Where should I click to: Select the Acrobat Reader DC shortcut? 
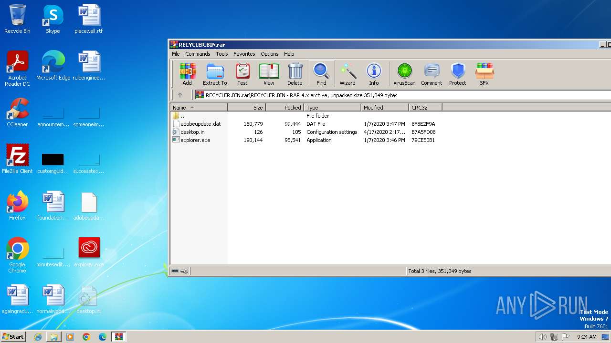click(x=17, y=69)
